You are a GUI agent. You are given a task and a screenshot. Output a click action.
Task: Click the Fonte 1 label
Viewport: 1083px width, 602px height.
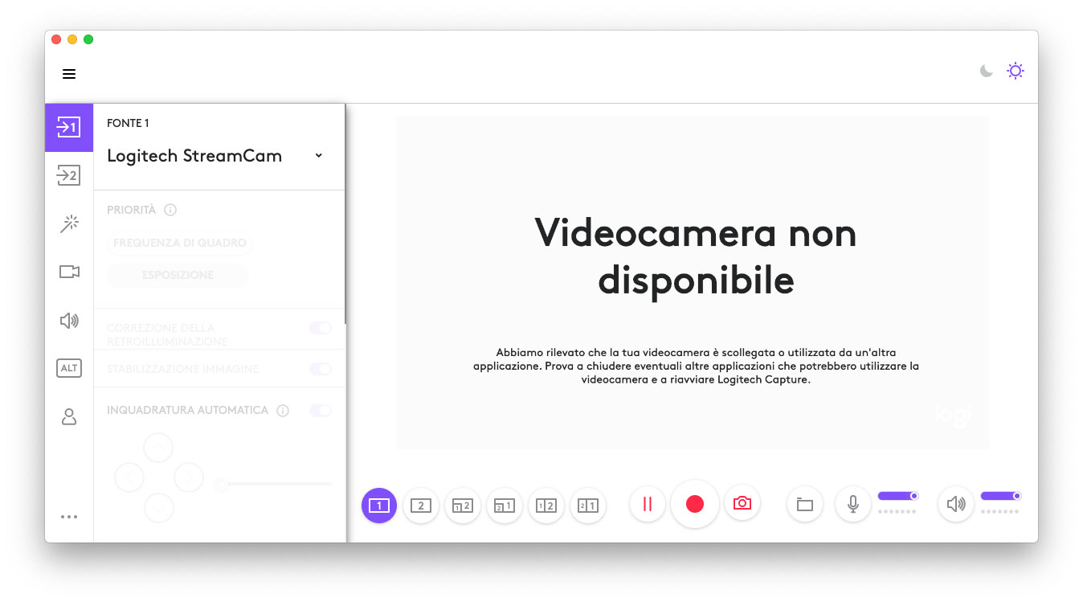point(128,123)
